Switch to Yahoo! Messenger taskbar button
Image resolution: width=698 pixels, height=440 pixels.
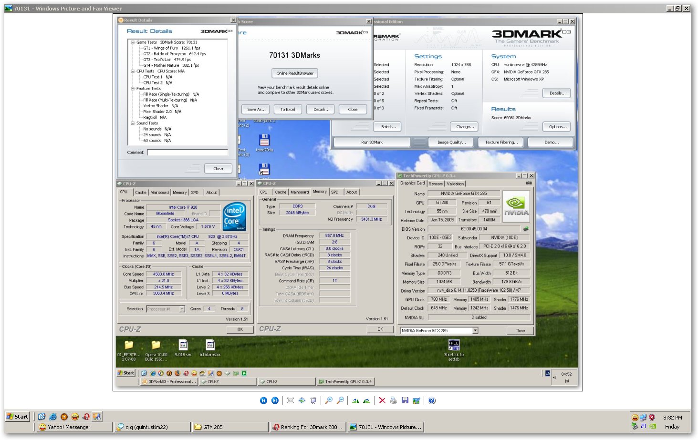pyautogui.click(x=74, y=427)
